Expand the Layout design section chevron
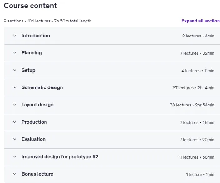This screenshot has width=220, height=183. pos(15,105)
